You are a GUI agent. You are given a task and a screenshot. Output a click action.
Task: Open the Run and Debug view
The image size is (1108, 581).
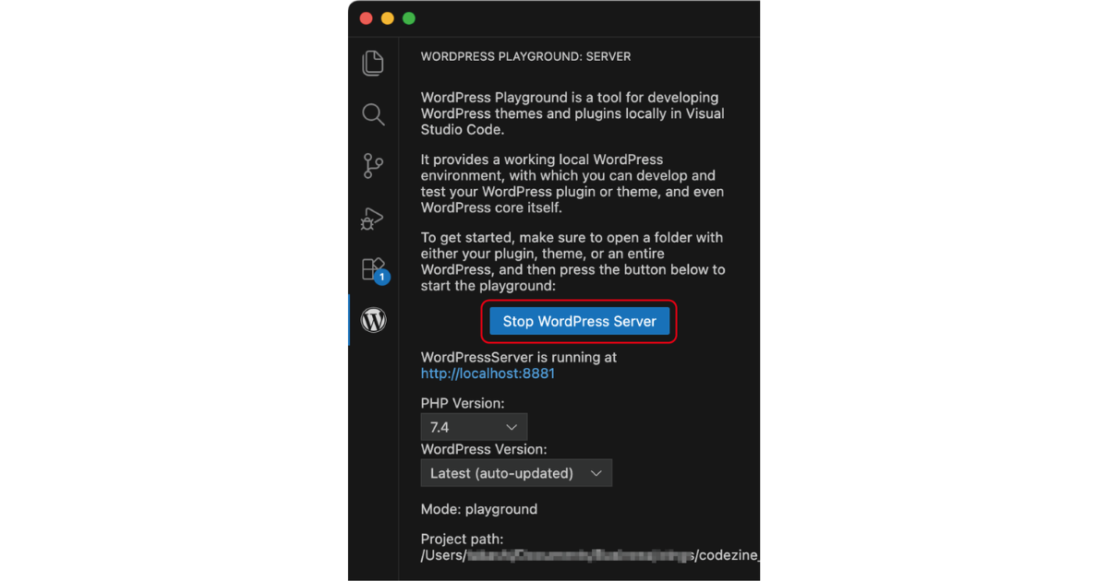tap(372, 219)
